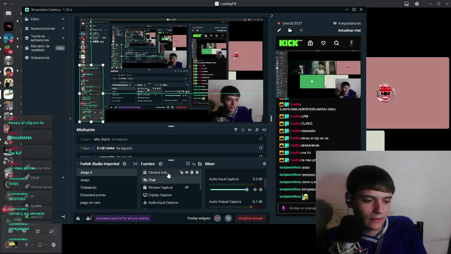451x254 pixels.
Task: Open Discord user settings gear
Action: (54, 245)
